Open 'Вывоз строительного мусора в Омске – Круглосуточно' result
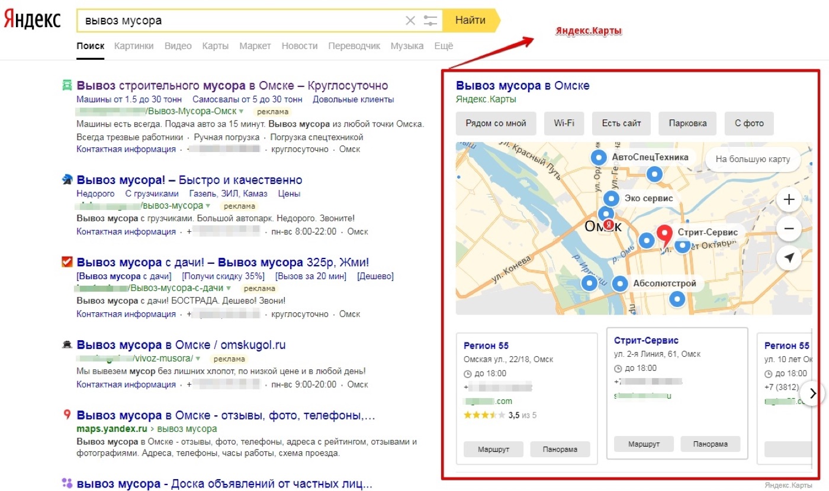This screenshot has width=829, height=491. (233, 85)
